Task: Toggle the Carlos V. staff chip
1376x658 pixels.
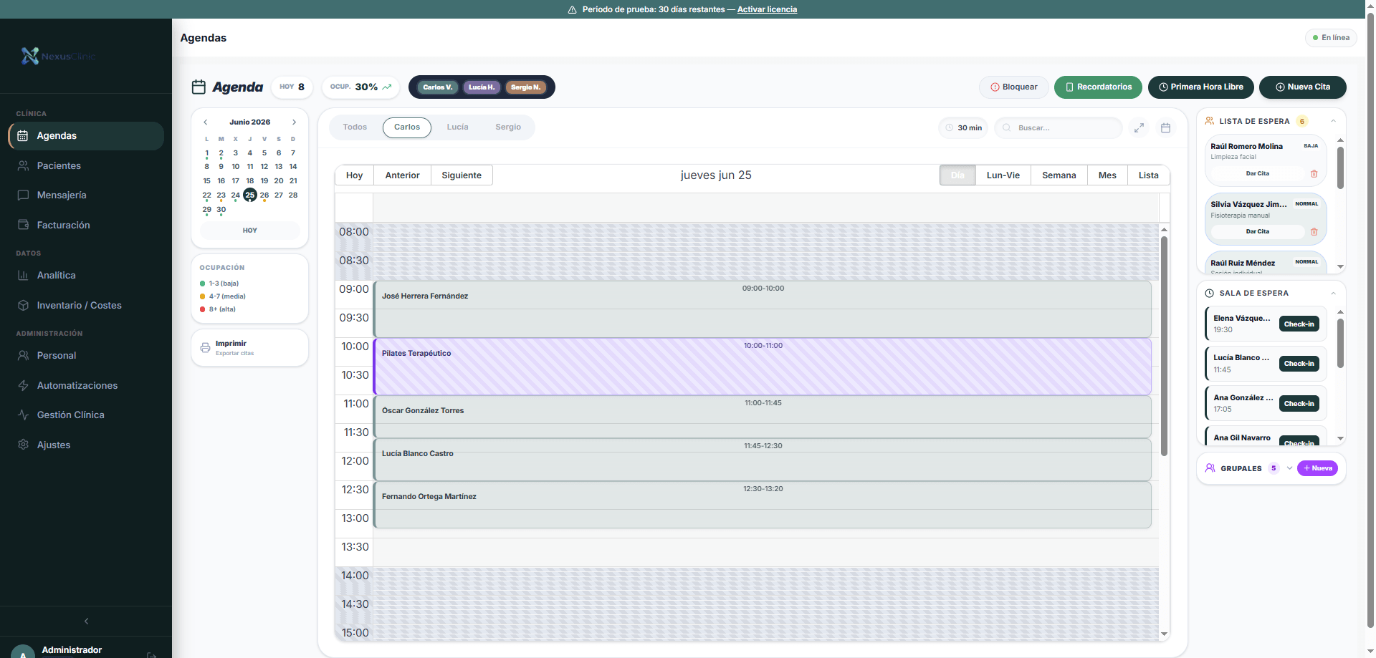Action: tap(437, 87)
